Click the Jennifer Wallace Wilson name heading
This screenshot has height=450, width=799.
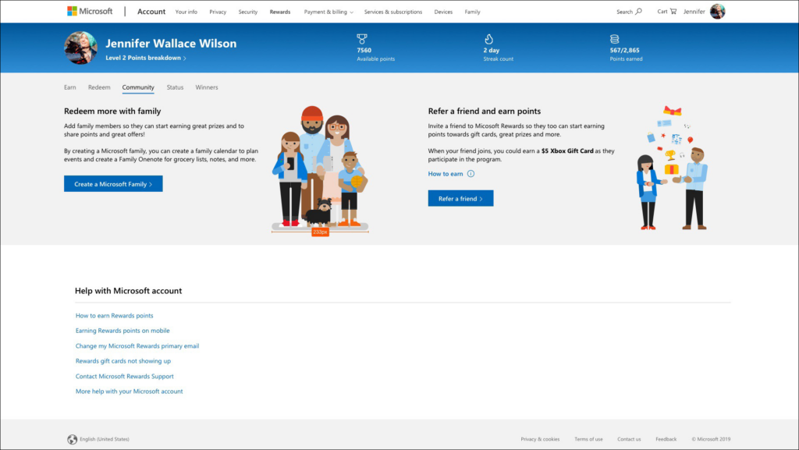(171, 43)
